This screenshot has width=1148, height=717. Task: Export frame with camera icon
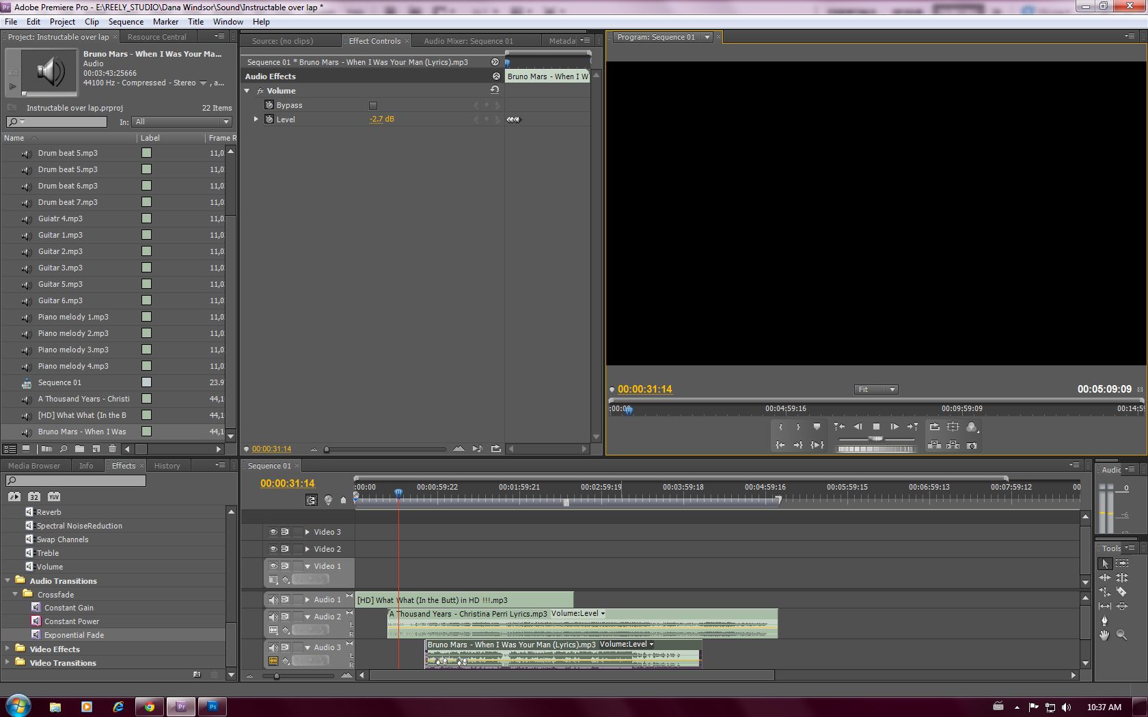coord(972,445)
